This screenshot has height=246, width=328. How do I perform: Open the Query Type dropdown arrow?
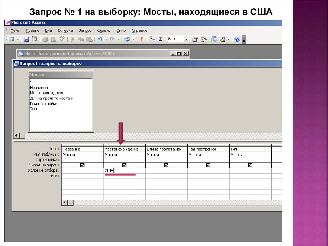pyautogui.click(x=133, y=39)
